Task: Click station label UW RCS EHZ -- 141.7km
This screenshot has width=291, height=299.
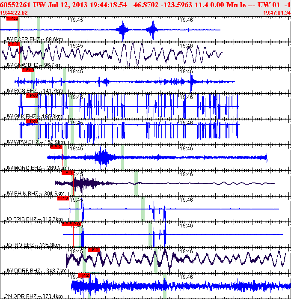Action: tap(33, 91)
